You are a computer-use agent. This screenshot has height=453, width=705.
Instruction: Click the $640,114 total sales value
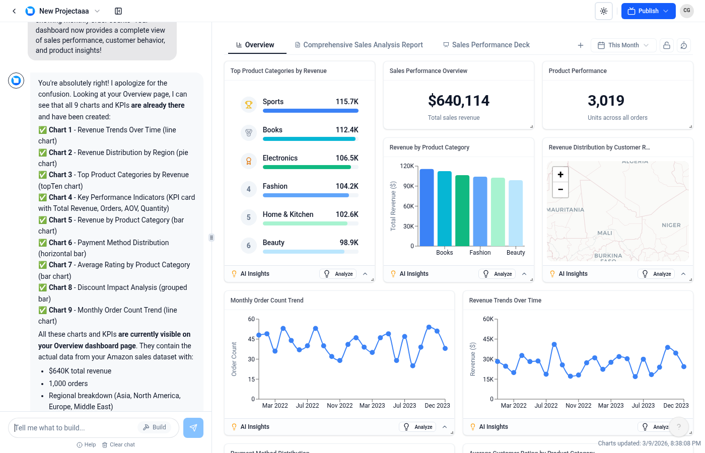pos(459,101)
